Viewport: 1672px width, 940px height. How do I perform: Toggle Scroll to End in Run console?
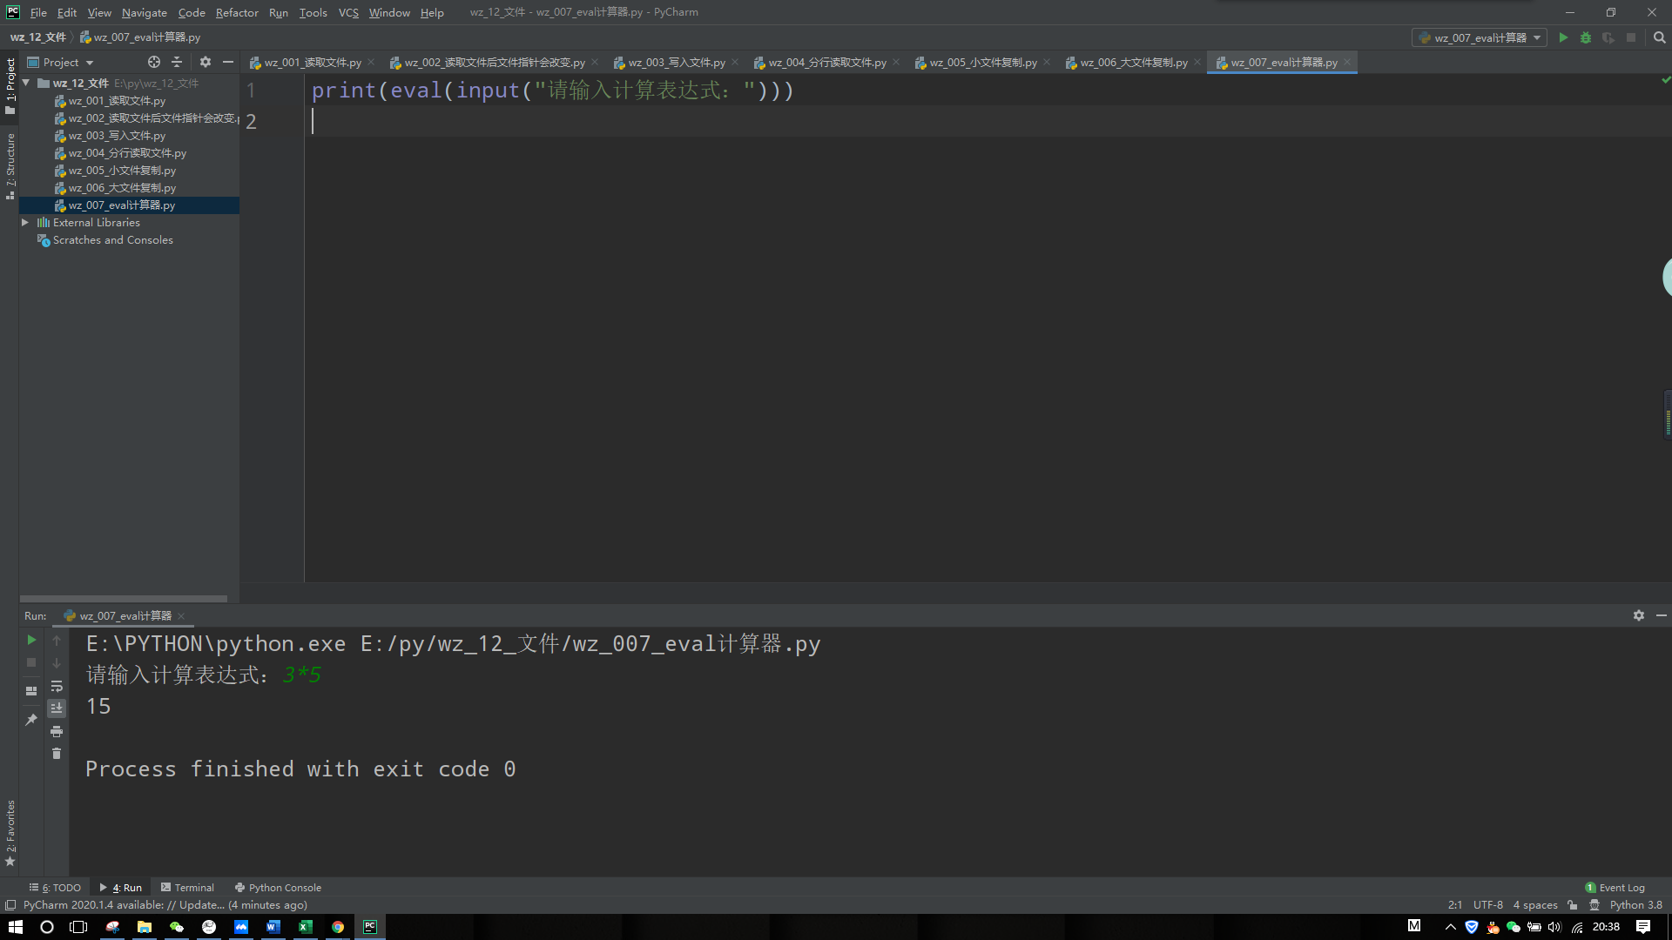point(57,708)
